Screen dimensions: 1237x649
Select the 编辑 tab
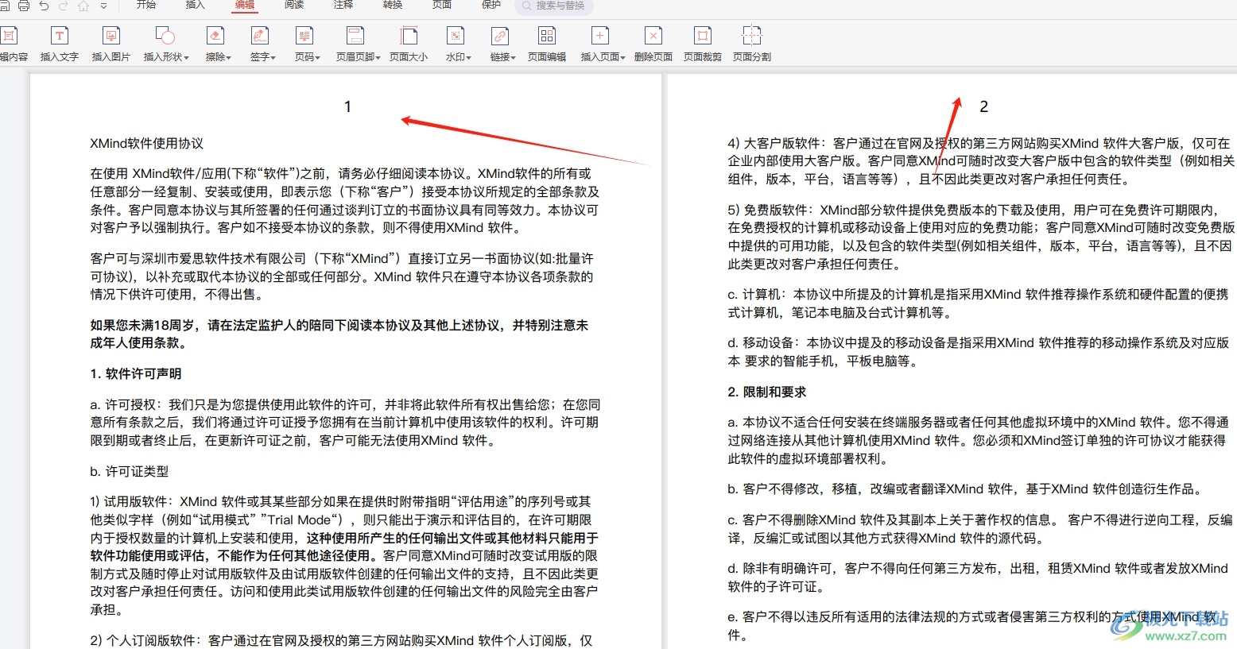pos(245,5)
